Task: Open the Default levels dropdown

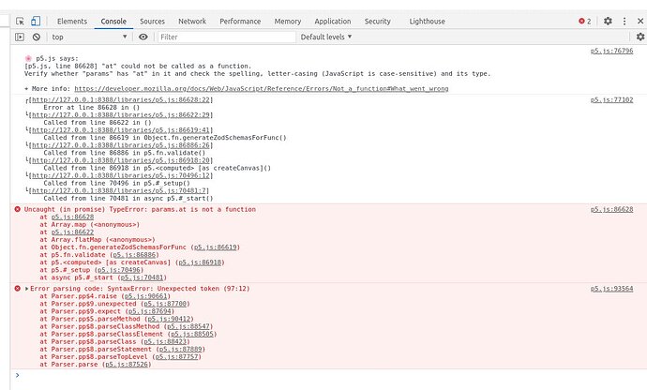Action: pos(326,37)
